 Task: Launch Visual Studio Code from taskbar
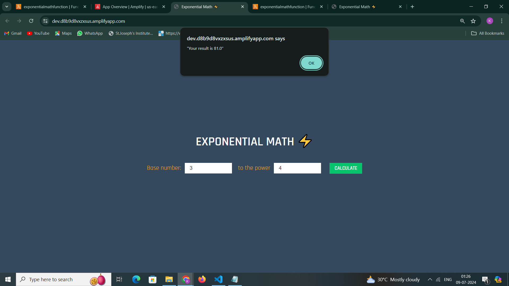(x=218, y=279)
